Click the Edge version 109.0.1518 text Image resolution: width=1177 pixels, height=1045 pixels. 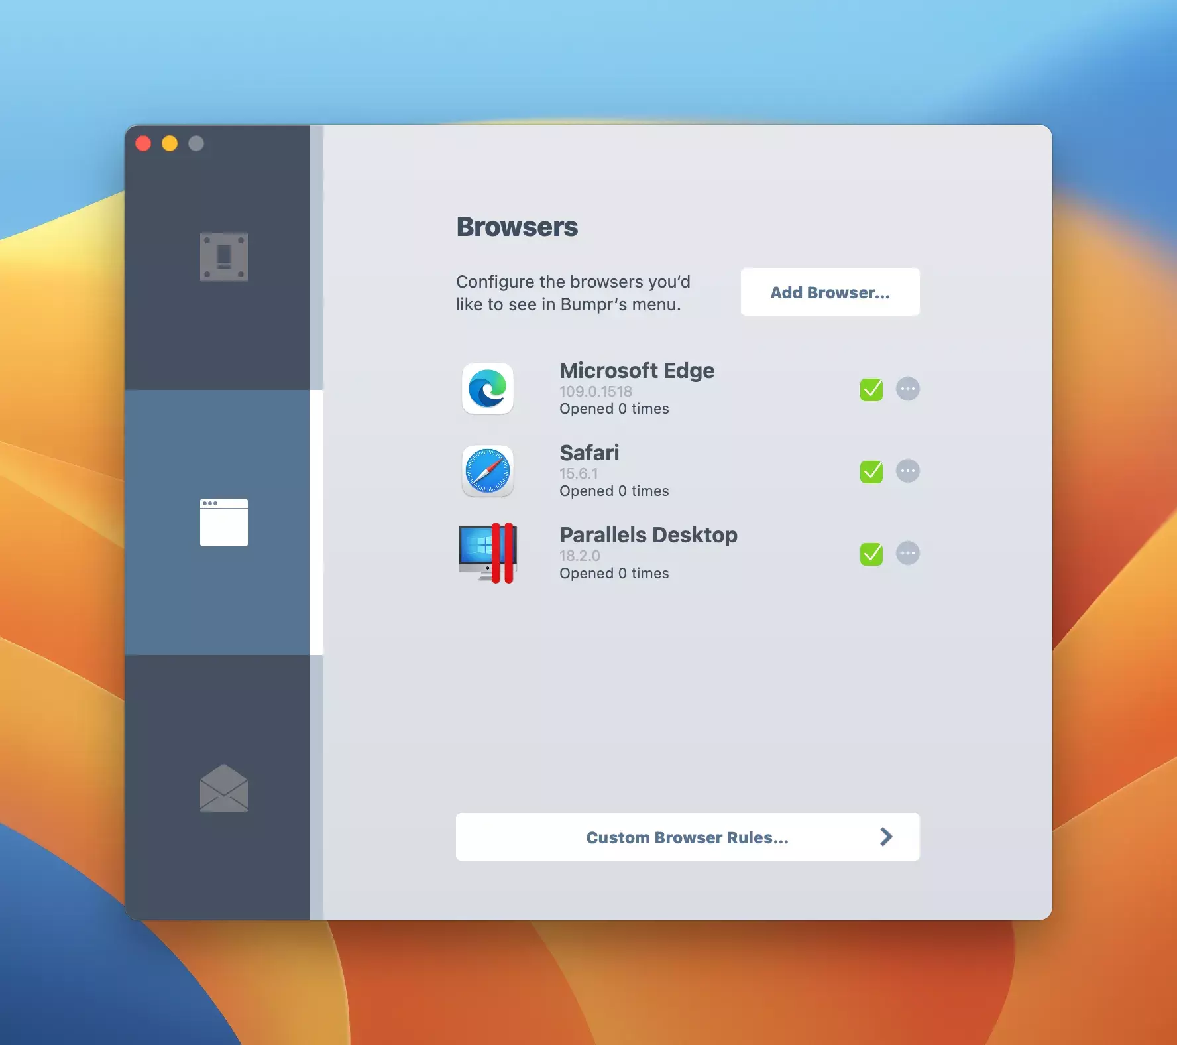596,391
